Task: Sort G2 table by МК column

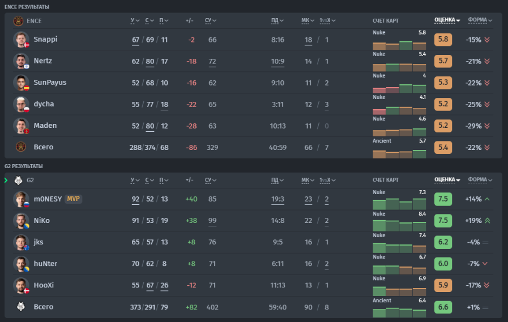Action: tap(308, 180)
